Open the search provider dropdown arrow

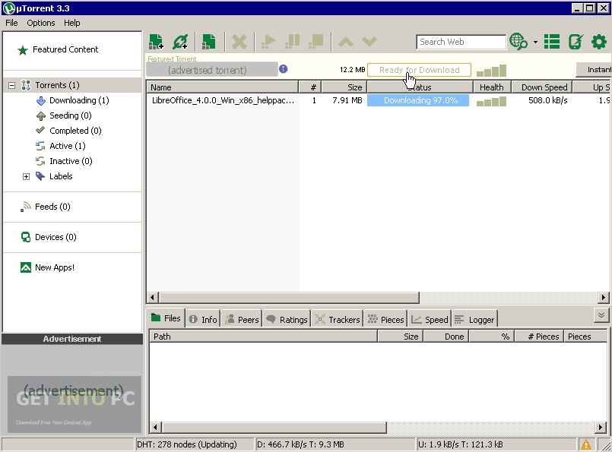coord(535,42)
